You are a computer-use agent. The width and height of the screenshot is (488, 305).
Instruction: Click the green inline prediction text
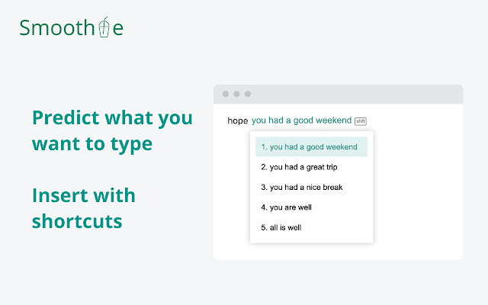click(x=301, y=120)
